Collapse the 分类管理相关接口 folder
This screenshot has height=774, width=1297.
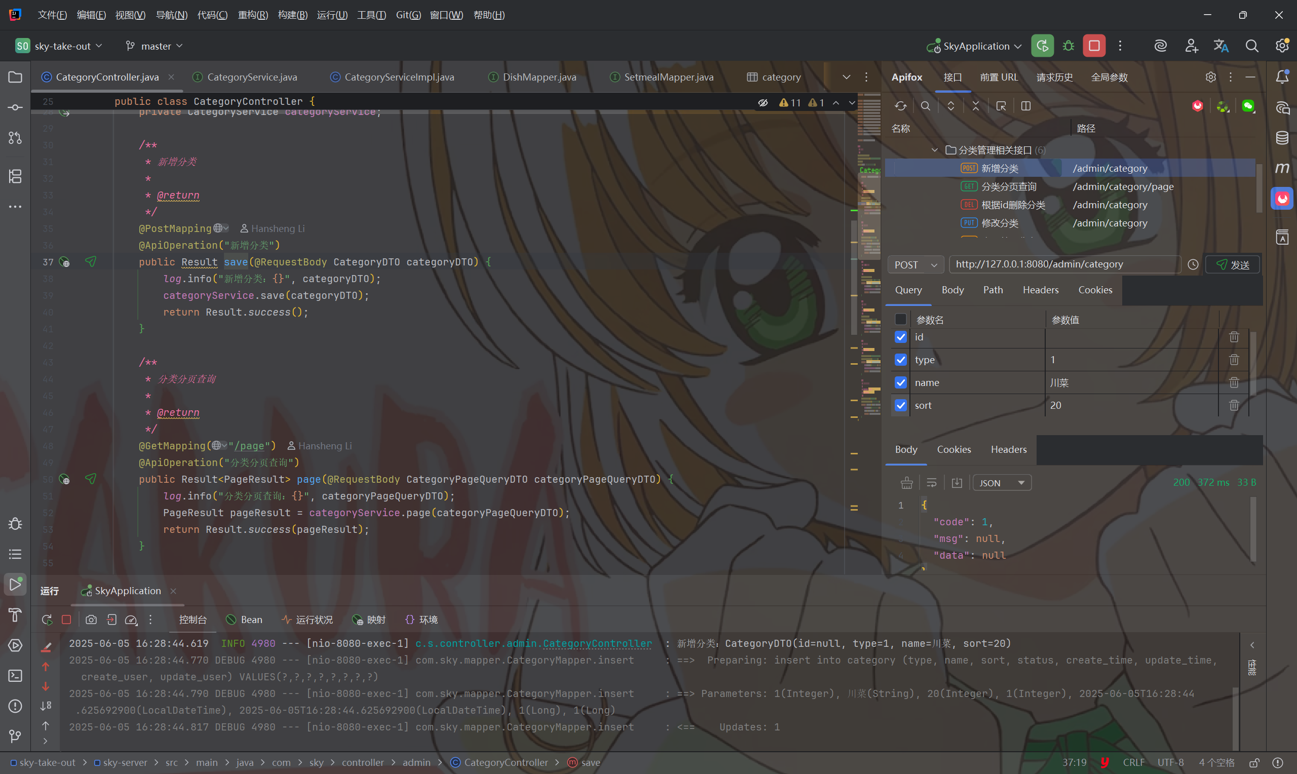pos(935,150)
